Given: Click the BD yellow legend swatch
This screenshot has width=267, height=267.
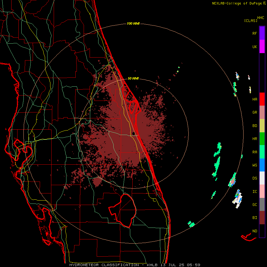Looking at the screenshot, I should pos(262,126).
